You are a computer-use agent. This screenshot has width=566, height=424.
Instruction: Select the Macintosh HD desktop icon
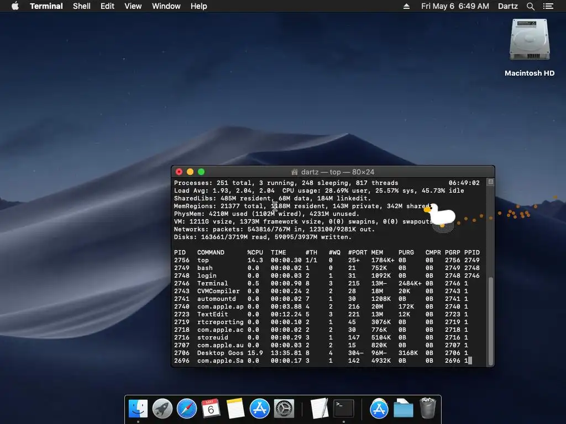pos(530,47)
